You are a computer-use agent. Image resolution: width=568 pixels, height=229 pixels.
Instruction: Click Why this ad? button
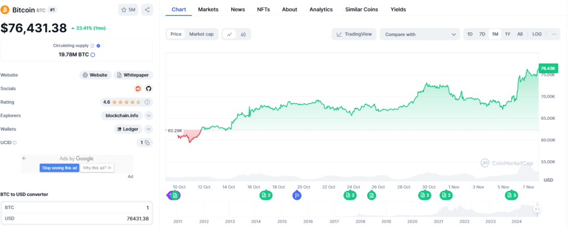[x=97, y=168]
